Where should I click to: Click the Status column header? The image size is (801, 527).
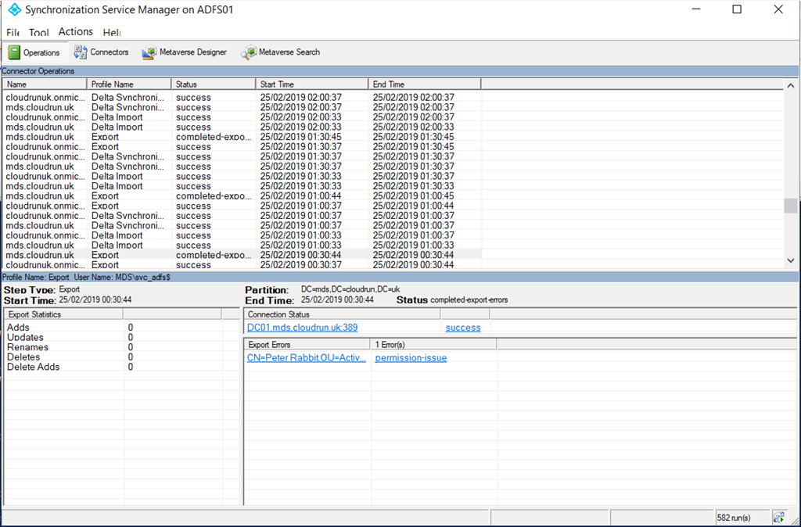[213, 84]
